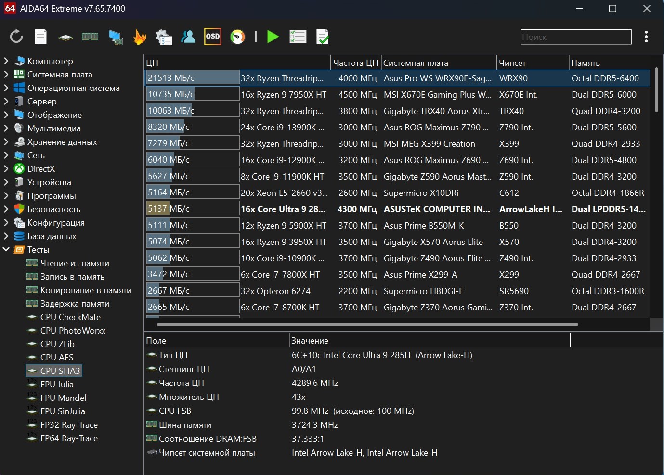
Task: Launch the system stability test flame icon
Action: (x=140, y=37)
